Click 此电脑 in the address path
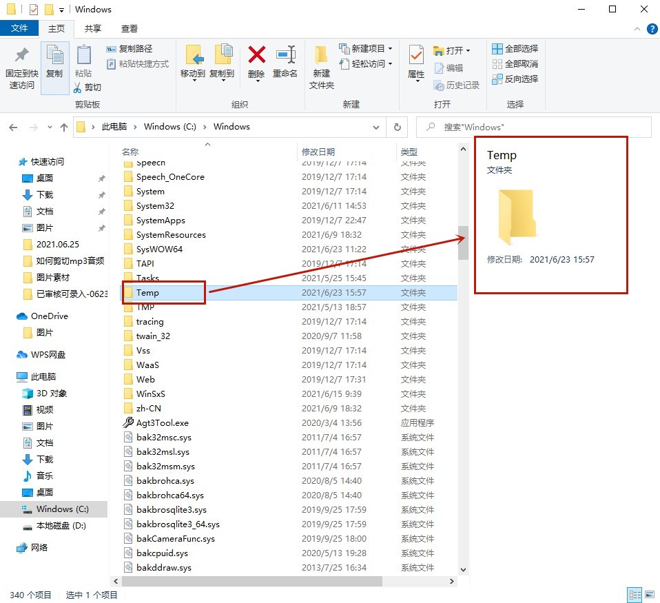The image size is (660, 603). [114, 127]
